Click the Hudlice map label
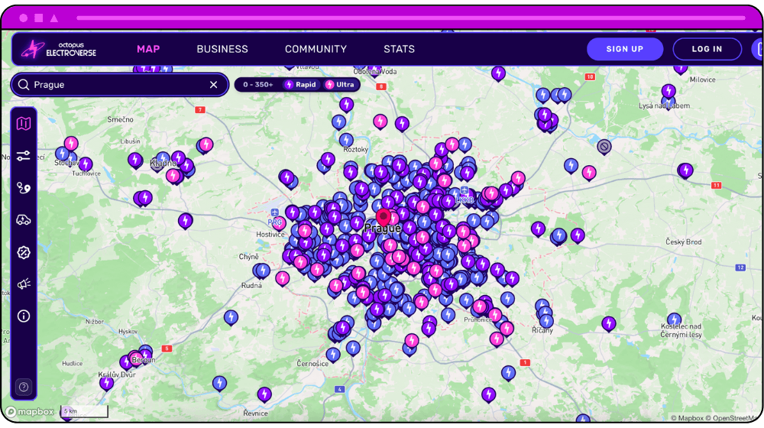The height and width of the screenshot is (428, 764). pos(72,364)
